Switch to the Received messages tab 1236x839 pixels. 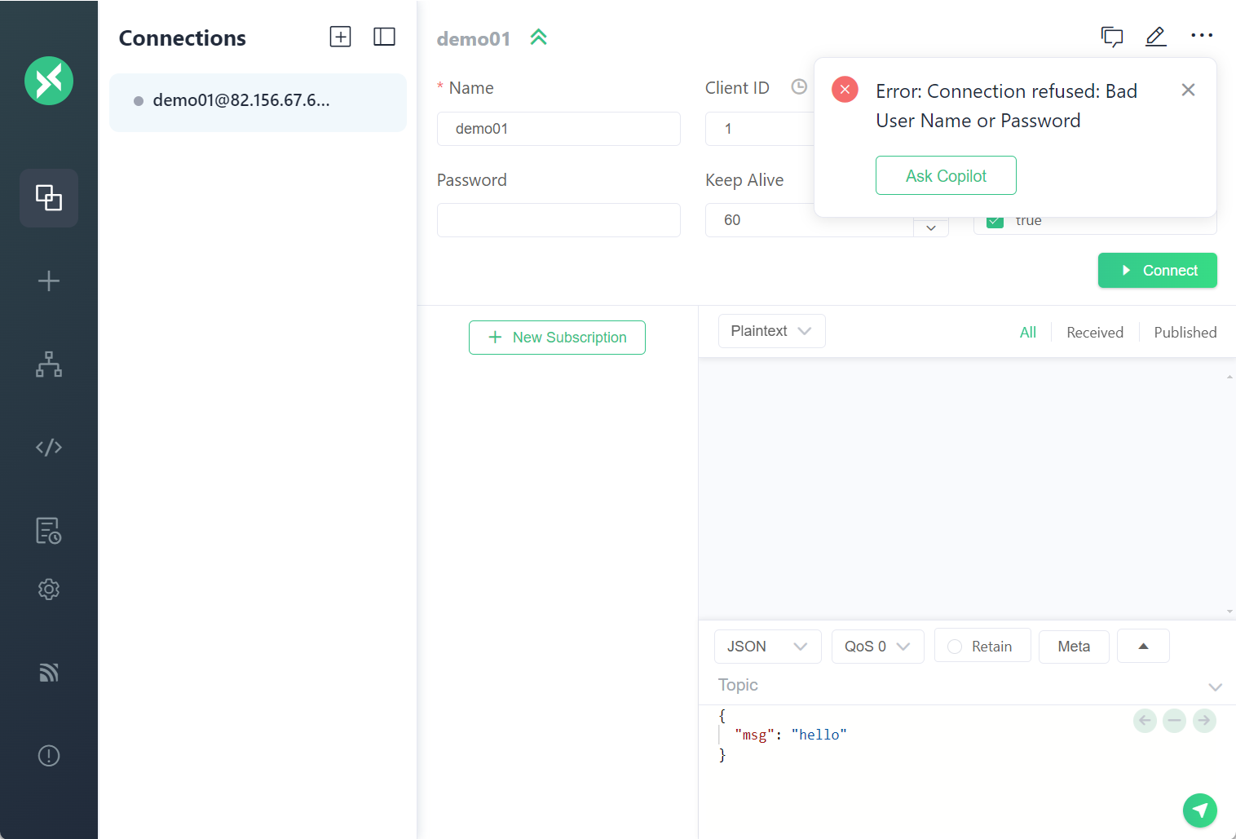coord(1094,333)
